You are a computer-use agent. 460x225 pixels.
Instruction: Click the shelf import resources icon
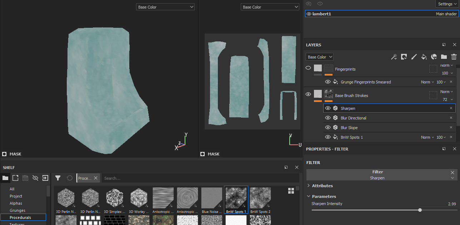point(45,178)
